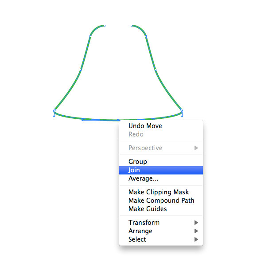Select Make Compound Path

point(161,201)
